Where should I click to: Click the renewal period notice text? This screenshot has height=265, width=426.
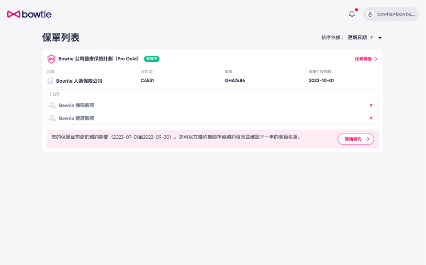(176, 137)
